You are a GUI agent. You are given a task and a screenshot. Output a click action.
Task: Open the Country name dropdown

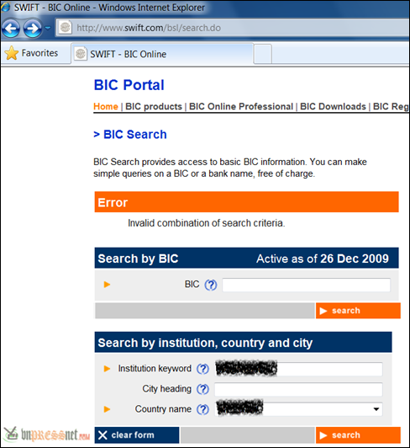(298, 409)
